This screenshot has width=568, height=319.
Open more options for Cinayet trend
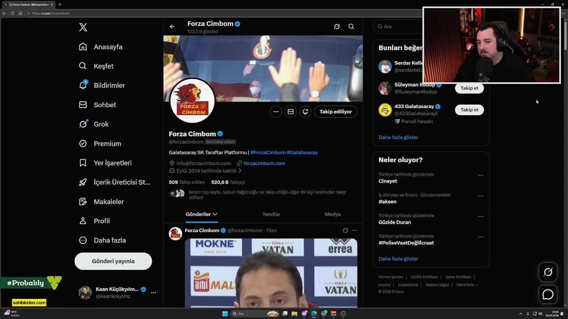(481, 175)
